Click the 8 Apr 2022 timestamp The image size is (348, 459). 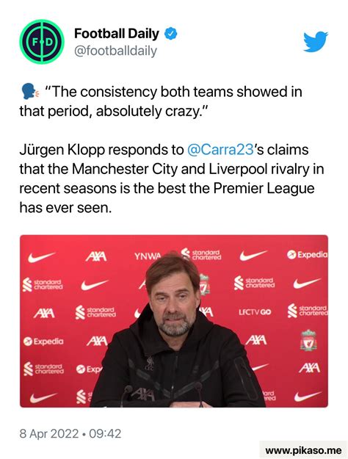pyautogui.click(x=49, y=433)
